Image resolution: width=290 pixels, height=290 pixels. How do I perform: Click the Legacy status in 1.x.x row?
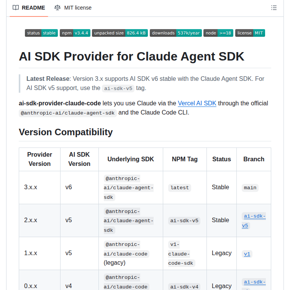tap(221, 253)
